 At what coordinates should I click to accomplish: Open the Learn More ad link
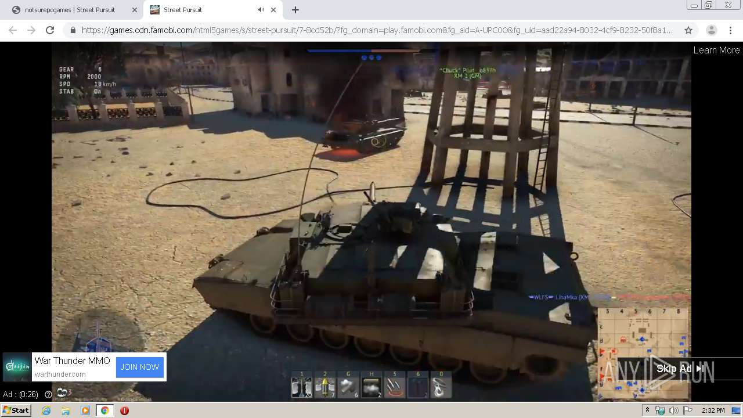tap(716, 50)
